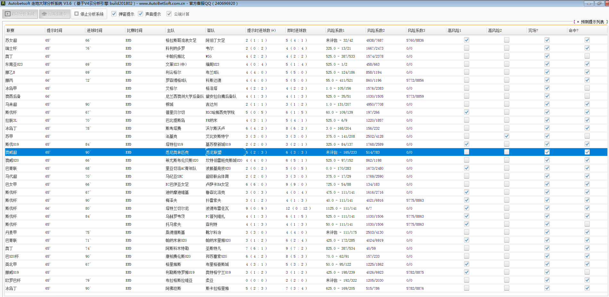Image resolution: width=609 pixels, height=297 pixels.
Task: Click the 风险系数1 column header
Action: (x=335, y=30)
